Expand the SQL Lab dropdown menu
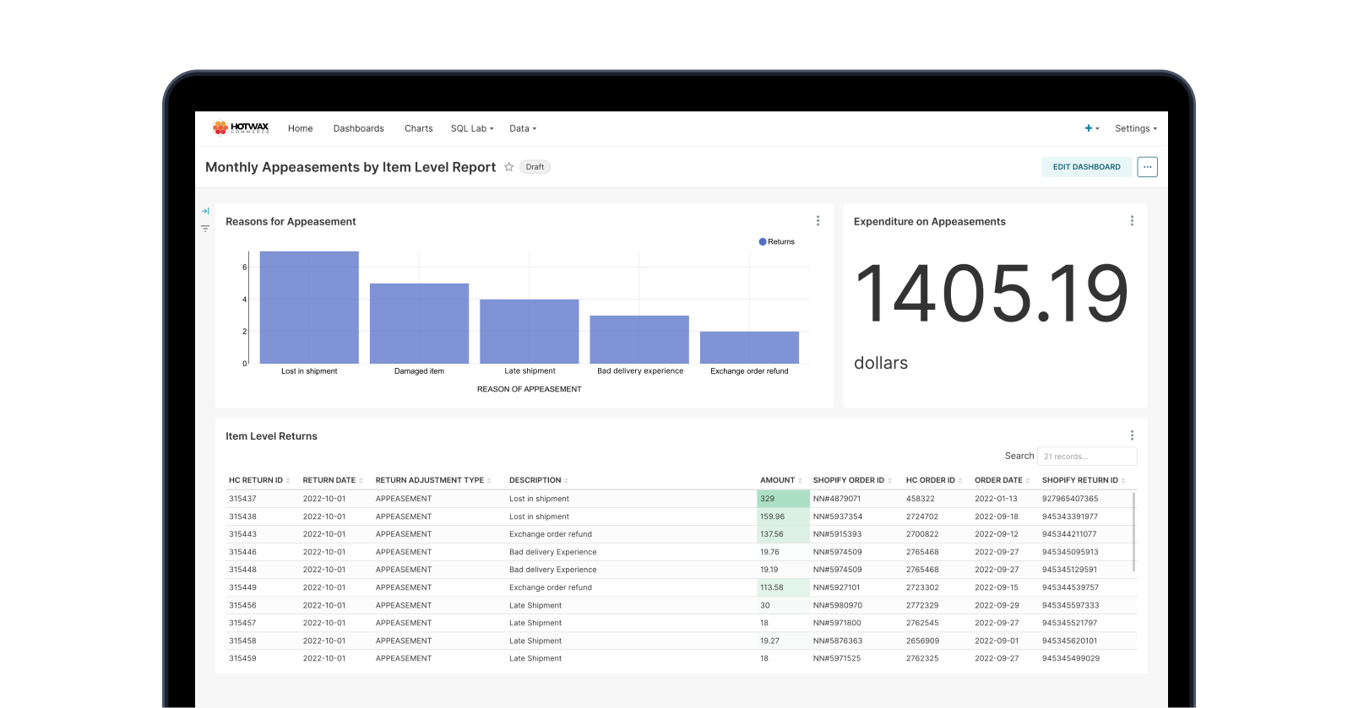The image size is (1353, 708). (x=471, y=129)
